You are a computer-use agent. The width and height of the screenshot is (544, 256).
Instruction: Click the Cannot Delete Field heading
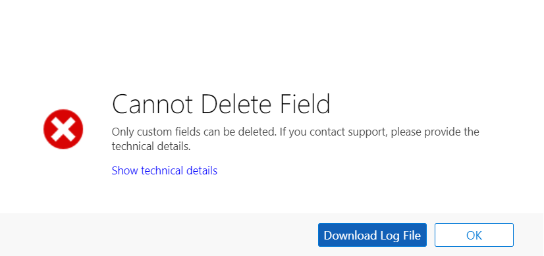pos(221,104)
